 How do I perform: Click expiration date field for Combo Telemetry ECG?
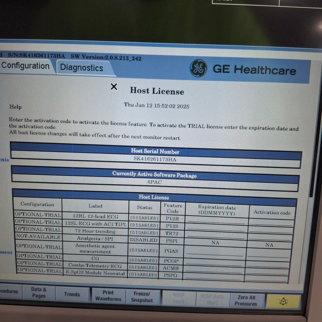pyautogui.click(x=213, y=269)
